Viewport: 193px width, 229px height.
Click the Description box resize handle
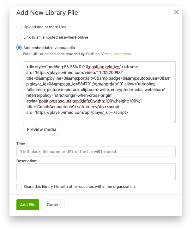point(173,178)
